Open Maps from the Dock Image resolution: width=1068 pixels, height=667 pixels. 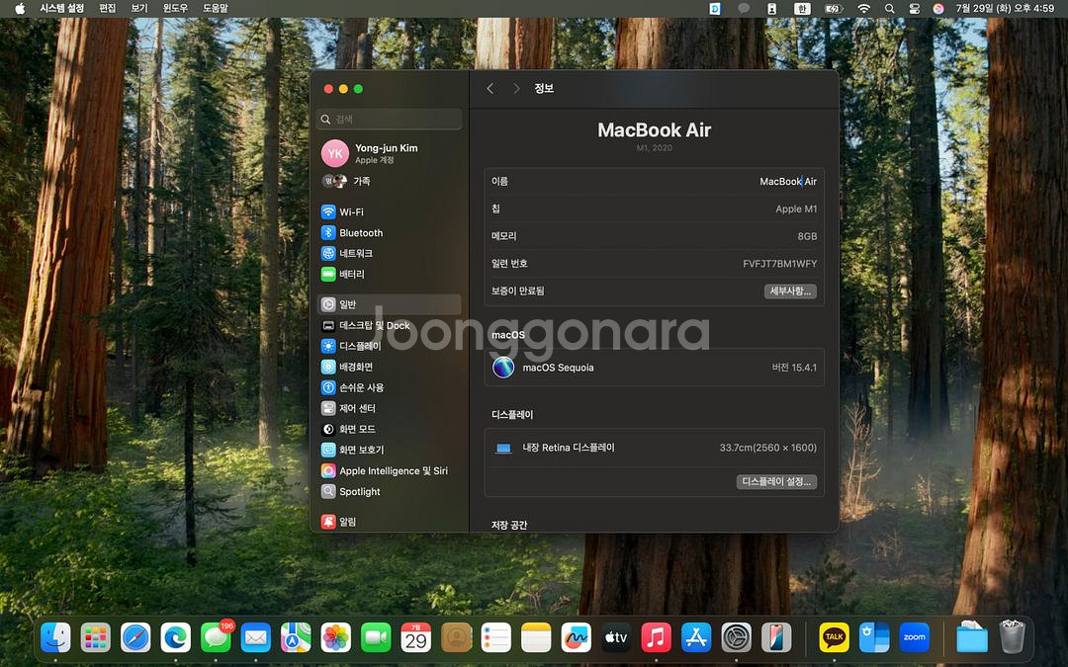(296, 637)
